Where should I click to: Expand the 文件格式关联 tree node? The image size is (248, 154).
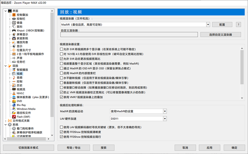click(x=6, y=121)
